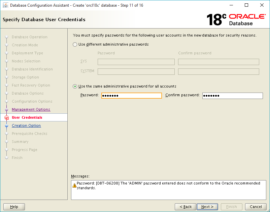Click the Confirm password input field
Screen dimensions: 270x212
coord(232,96)
